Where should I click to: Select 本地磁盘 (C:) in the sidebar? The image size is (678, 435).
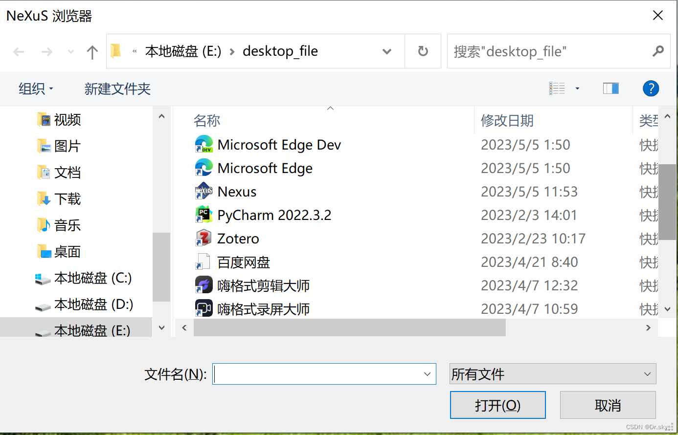84,278
